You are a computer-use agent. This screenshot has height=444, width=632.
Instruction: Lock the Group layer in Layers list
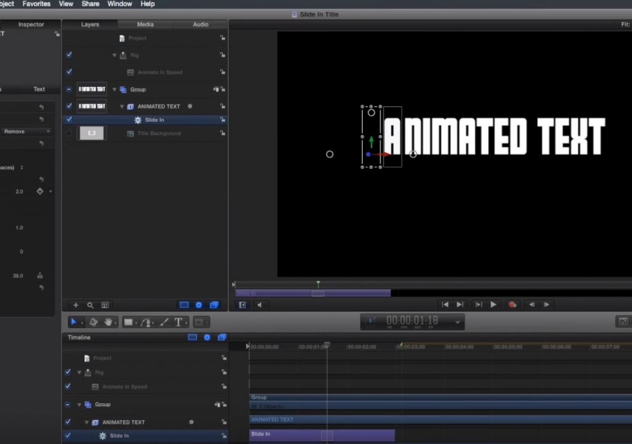point(223,89)
